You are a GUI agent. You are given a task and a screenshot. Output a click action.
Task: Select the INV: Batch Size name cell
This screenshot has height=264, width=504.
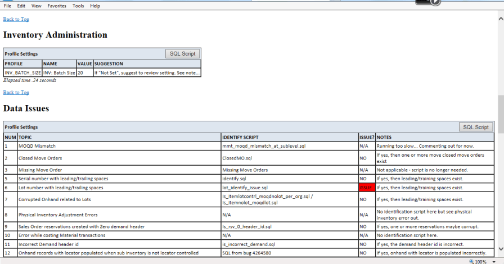pyautogui.click(x=59, y=73)
